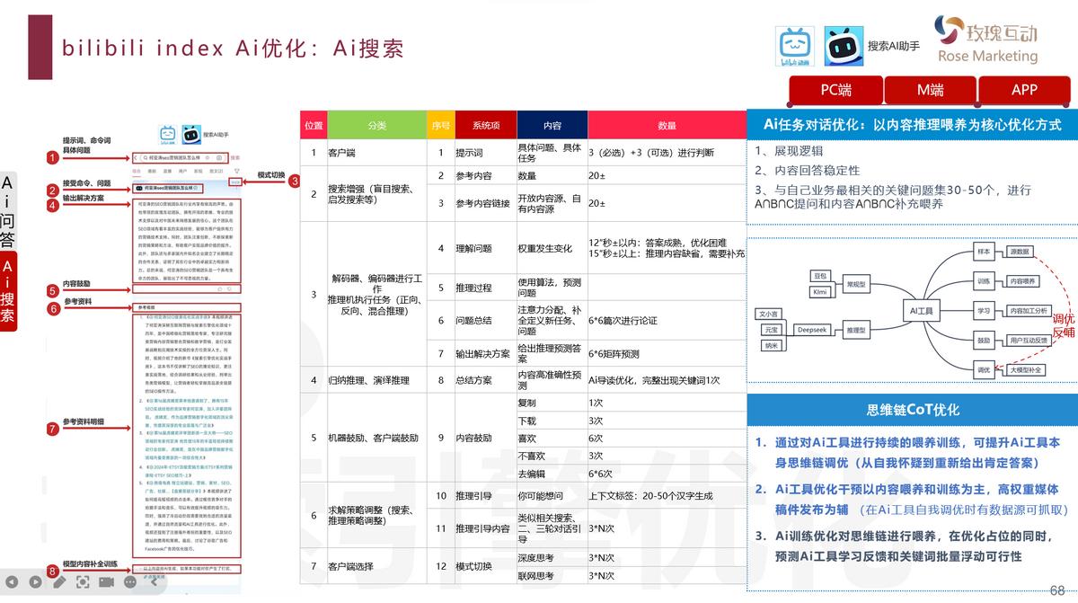Select the M端 tab
1078x603 pixels.
pos(930,90)
